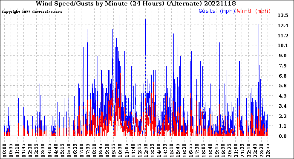Screen dimensions: 294x159
Task: Click the 16:20 time label
Action: point(184,151)
